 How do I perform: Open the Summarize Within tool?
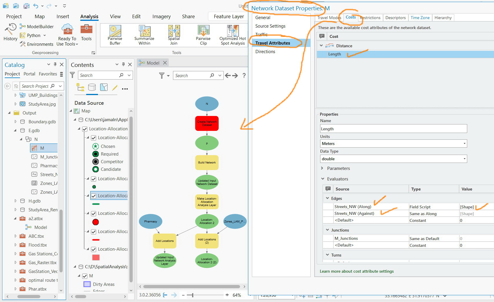click(x=144, y=35)
